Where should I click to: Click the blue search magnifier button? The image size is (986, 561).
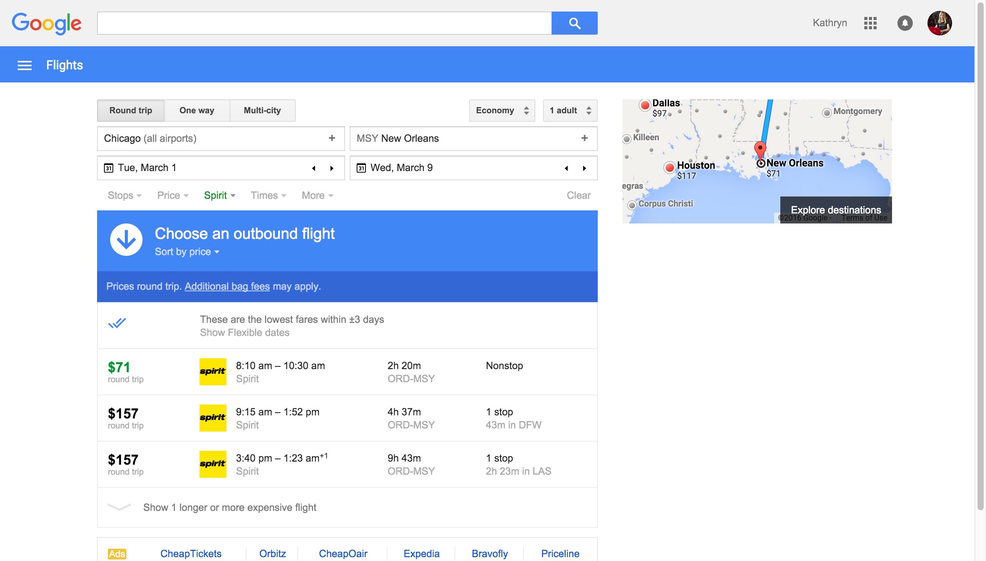tap(574, 23)
